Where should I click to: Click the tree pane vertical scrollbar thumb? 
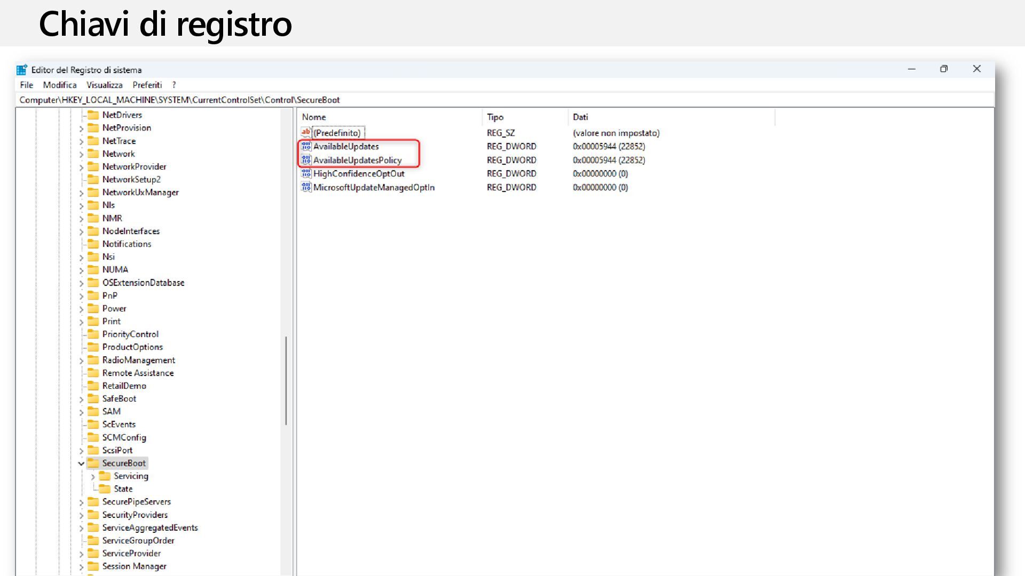pyautogui.click(x=286, y=380)
